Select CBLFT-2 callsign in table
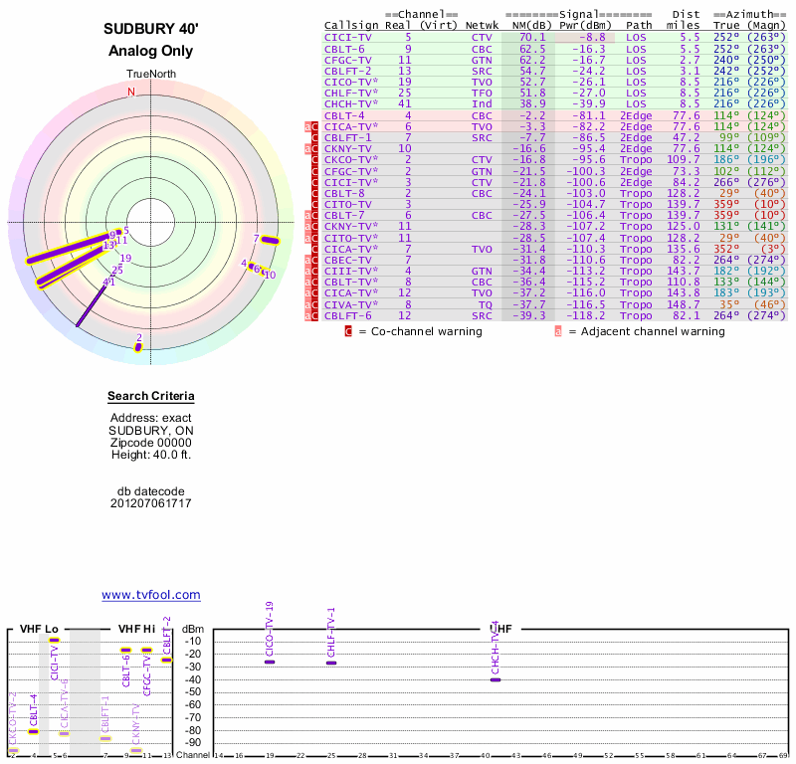The width and height of the screenshot is (796, 764). coord(347,72)
